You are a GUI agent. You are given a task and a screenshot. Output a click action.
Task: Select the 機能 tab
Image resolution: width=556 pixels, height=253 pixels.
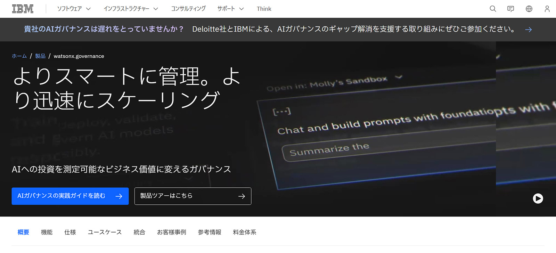click(47, 232)
